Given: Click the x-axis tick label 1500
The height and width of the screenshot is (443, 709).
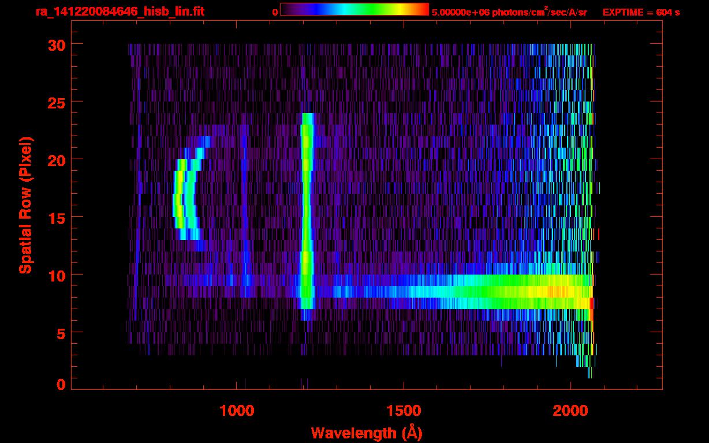Looking at the screenshot, I should (x=404, y=411).
